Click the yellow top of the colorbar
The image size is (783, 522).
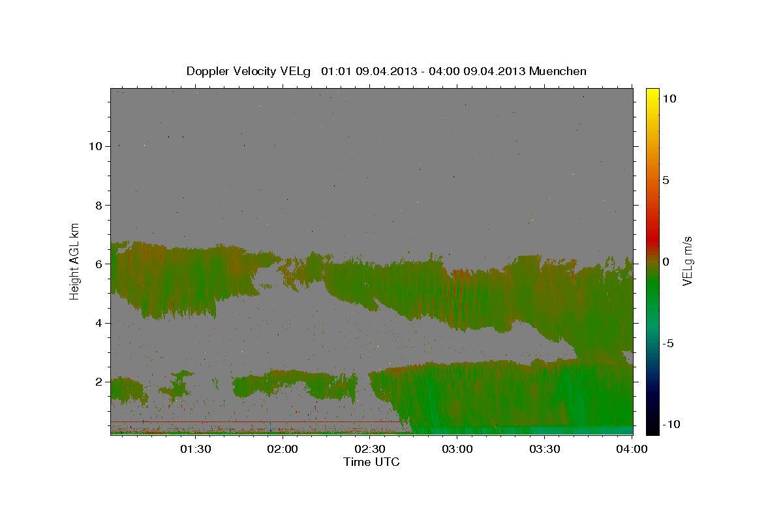tap(652, 93)
